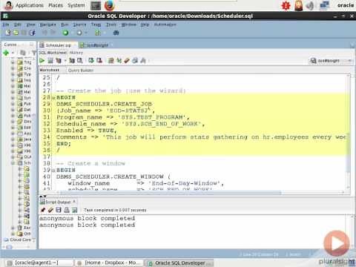The image size is (356, 267).
Task: Open the Explain Plan dropdown arrow
Action: pos(65,61)
